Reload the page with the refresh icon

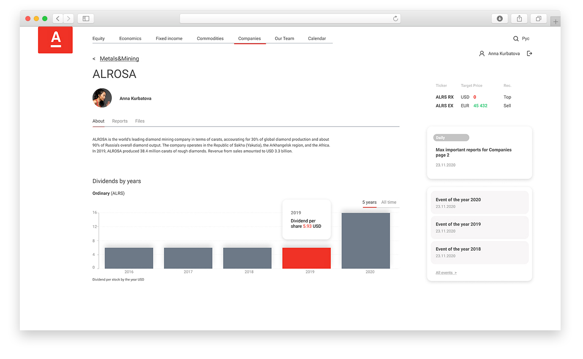395,19
